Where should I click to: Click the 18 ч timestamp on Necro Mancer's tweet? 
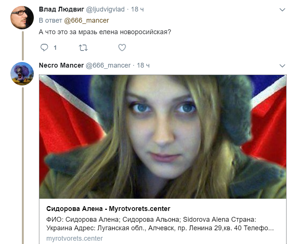tap(143, 65)
